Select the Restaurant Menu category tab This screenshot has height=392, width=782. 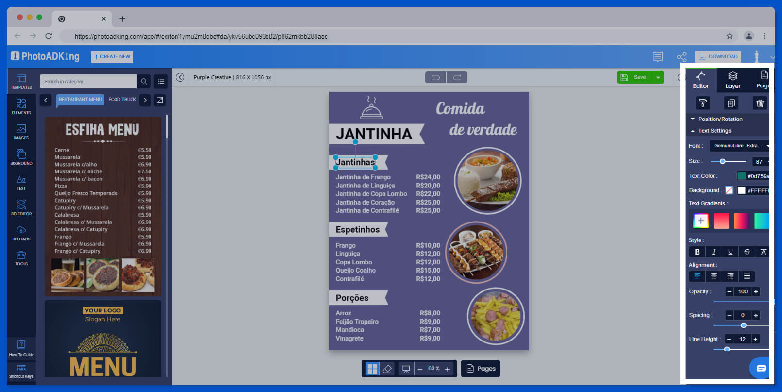(81, 100)
